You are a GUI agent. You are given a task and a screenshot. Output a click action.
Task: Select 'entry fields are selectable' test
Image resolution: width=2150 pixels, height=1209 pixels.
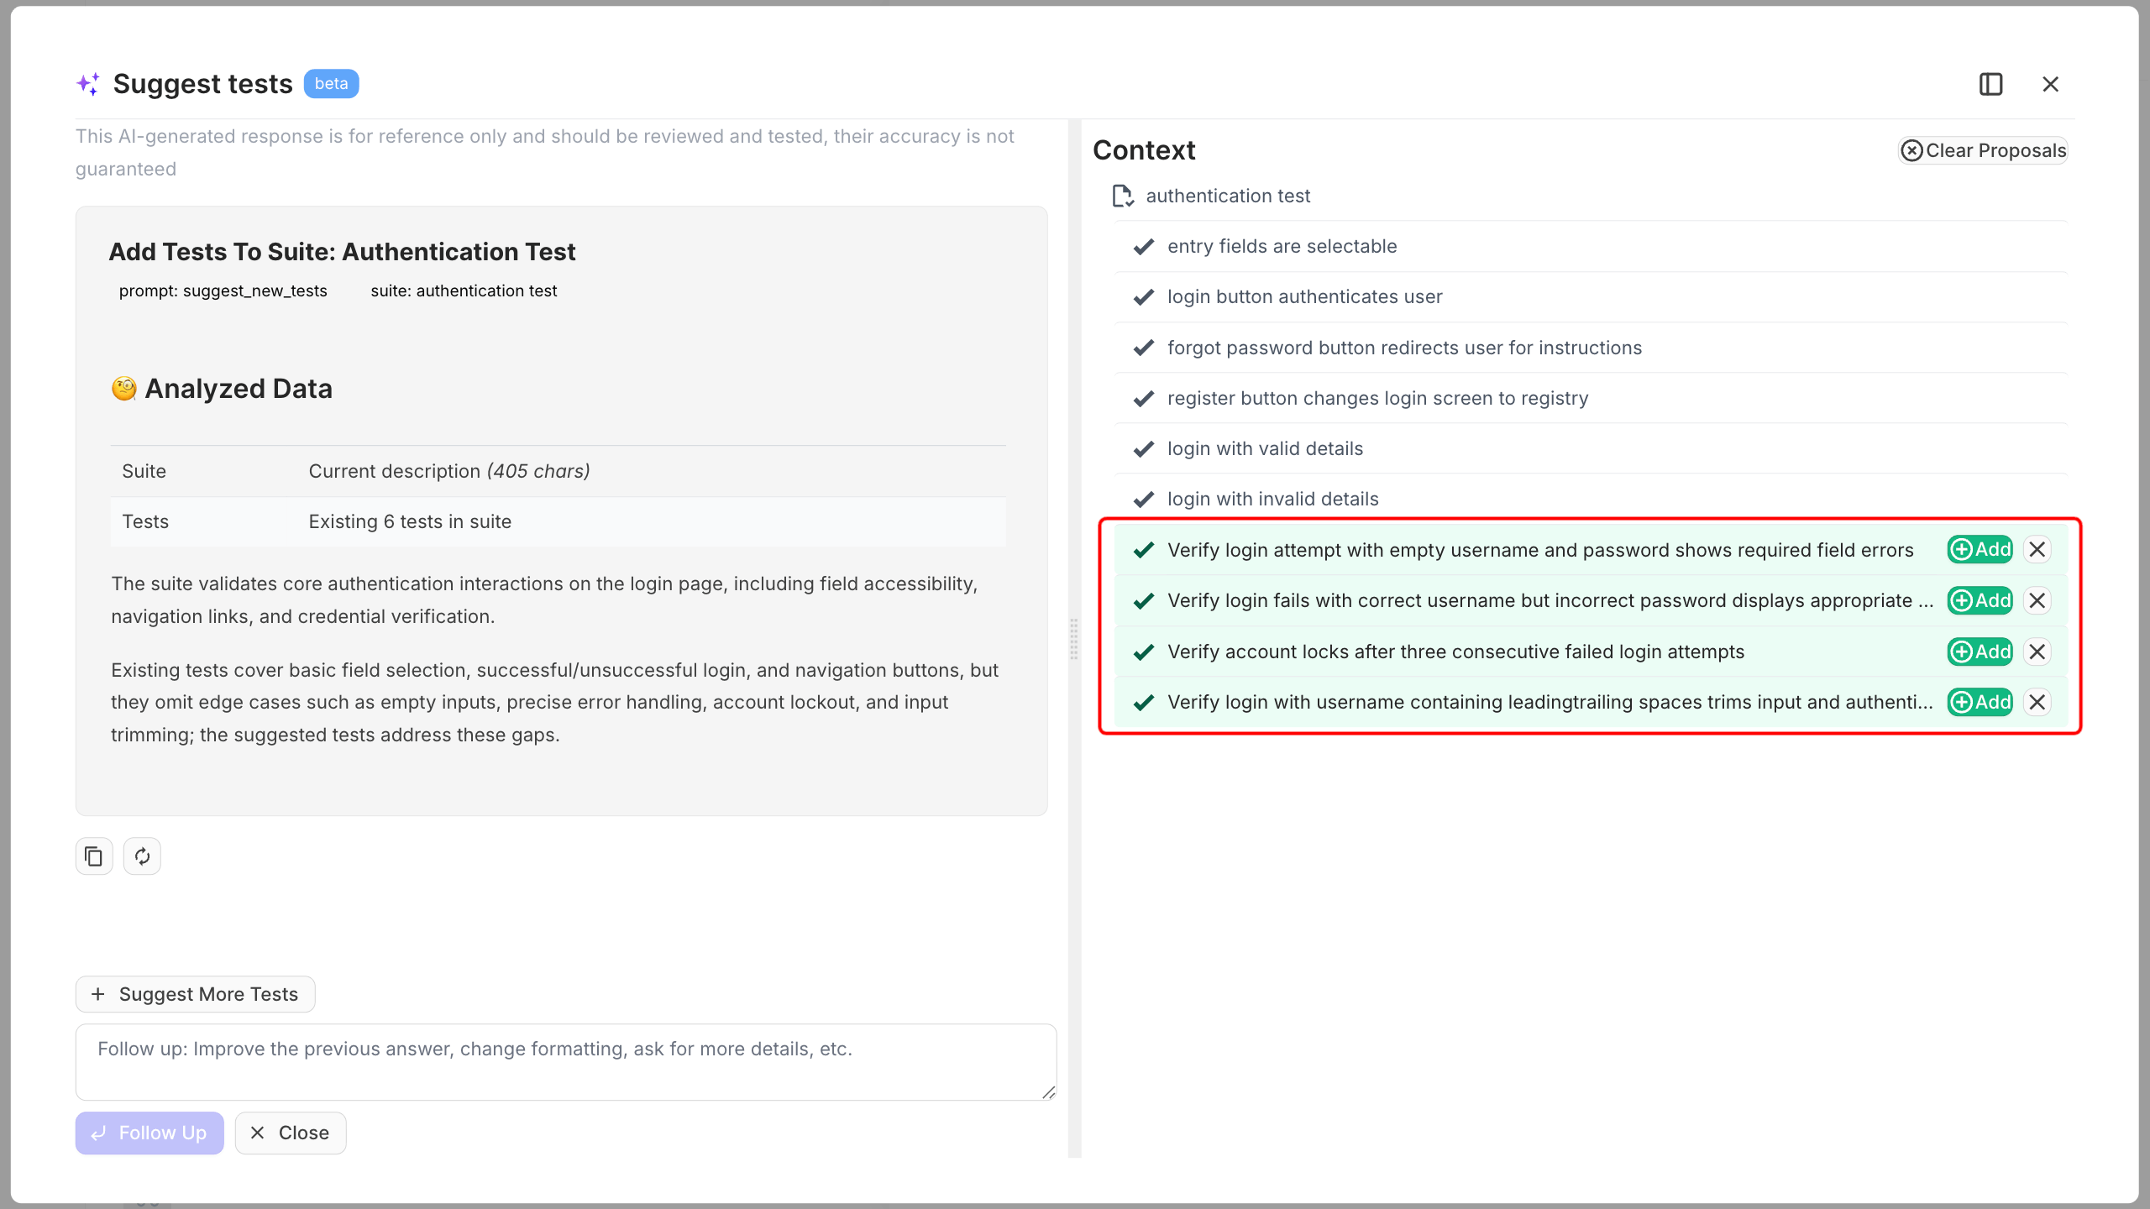pos(1590,246)
